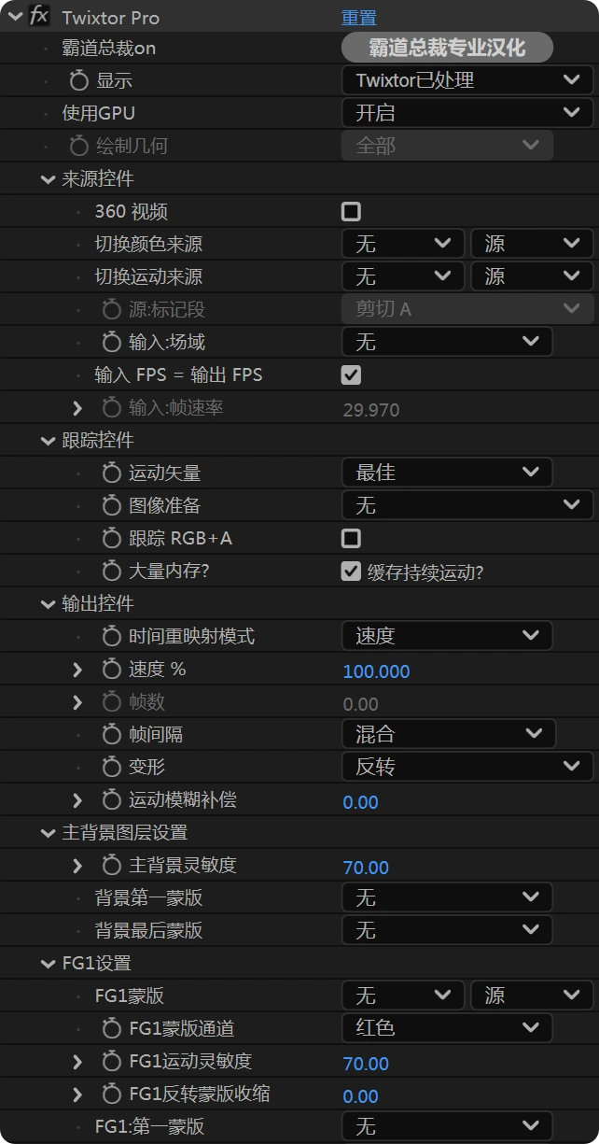Click the dimmed stopwatch next to 帧数
599x1144 pixels.
(x=111, y=701)
